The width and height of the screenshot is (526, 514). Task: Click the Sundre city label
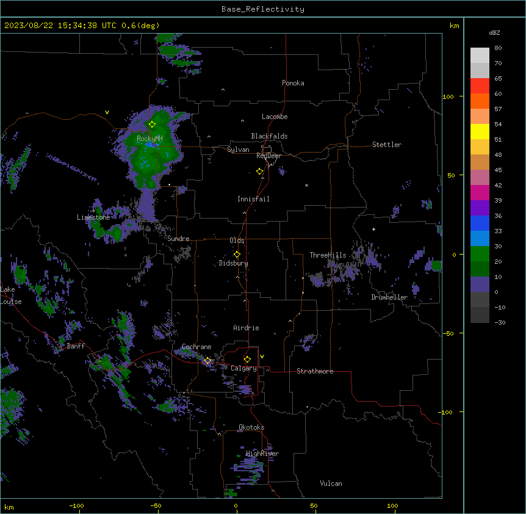click(x=178, y=239)
